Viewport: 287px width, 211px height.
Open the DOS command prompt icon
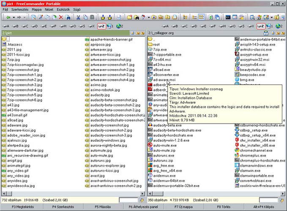229,17
